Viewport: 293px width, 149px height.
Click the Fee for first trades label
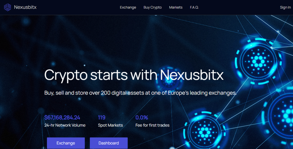coord(152,125)
